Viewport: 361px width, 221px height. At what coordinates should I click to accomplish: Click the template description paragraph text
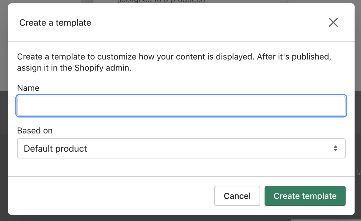(x=174, y=62)
